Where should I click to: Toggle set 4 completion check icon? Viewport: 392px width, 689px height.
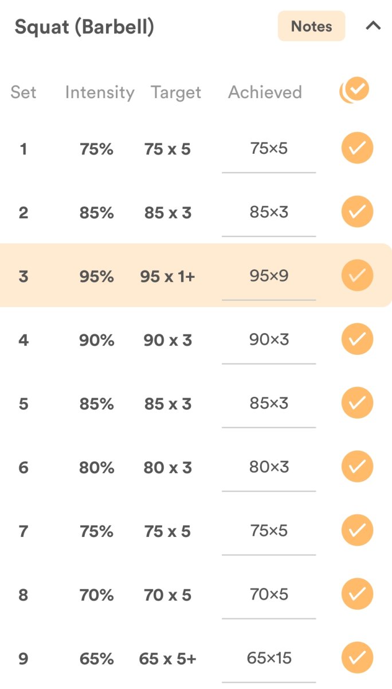(x=357, y=339)
